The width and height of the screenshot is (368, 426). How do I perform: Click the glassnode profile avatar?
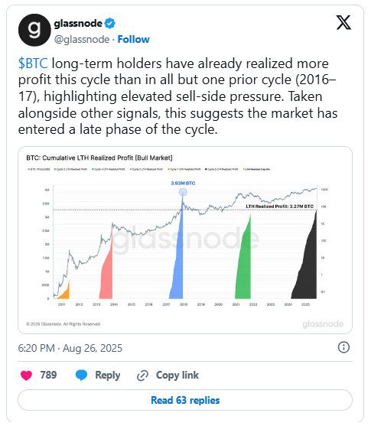pos(34,30)
